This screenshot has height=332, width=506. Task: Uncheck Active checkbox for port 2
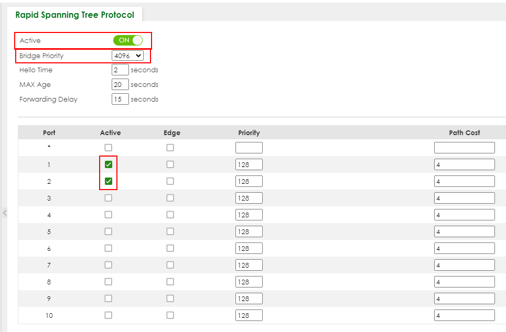point(109,181)
